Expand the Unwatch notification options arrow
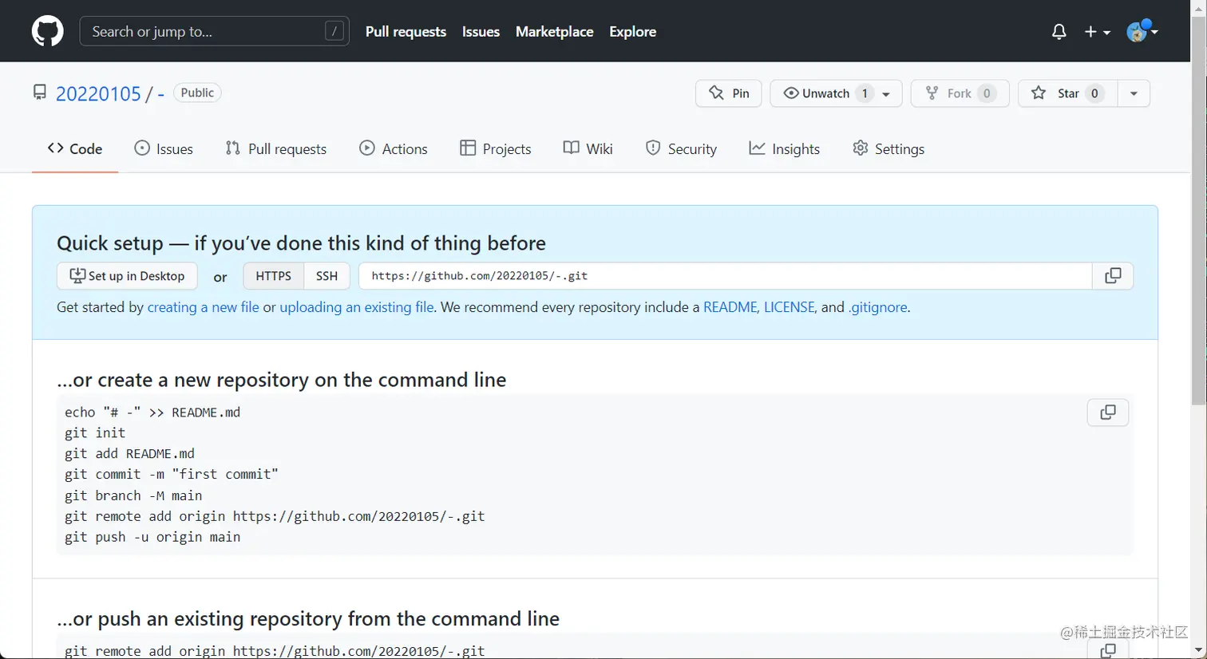This screenshot has height=659, width=1207. [887, 94]
